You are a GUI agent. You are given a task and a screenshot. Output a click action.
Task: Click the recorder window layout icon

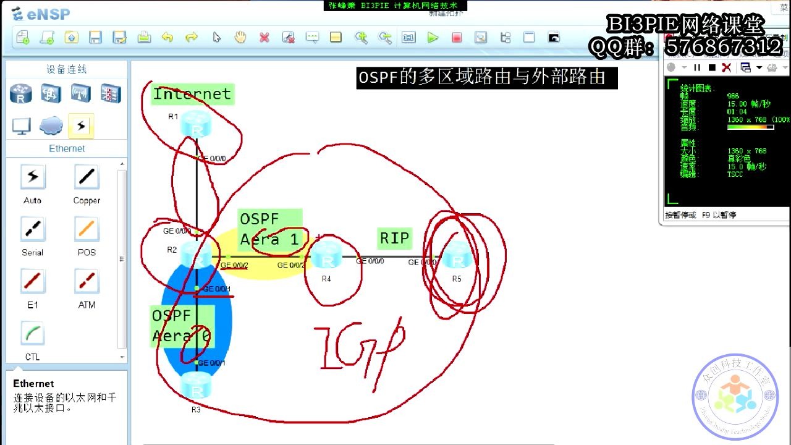pyautogui.click(x=745, y=67)
